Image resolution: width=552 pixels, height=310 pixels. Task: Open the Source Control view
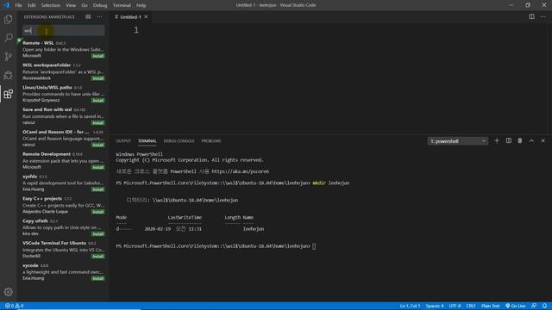coord(8,56)
